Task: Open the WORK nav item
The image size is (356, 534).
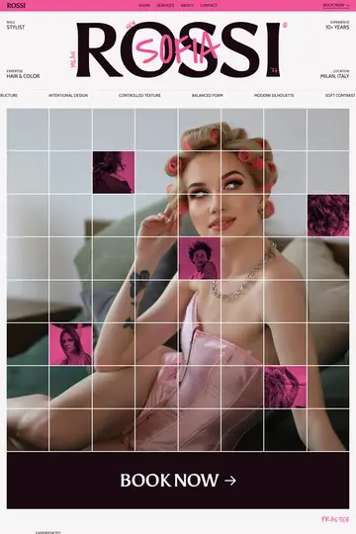Action: coord(144,6)
